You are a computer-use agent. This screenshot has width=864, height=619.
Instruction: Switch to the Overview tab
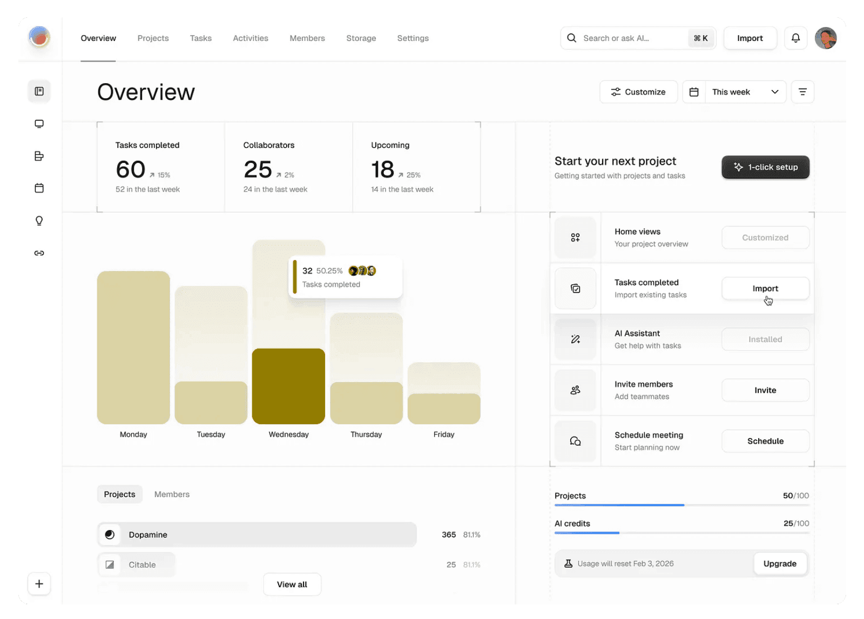tap(98, 38)
